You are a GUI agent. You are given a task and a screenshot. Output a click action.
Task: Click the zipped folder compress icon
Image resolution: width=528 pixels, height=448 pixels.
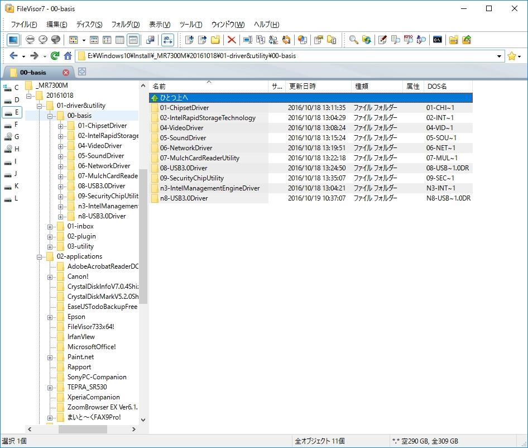pos(454,40)
